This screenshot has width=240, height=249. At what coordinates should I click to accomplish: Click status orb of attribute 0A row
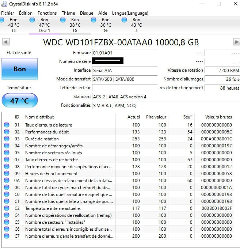[7, 180]
